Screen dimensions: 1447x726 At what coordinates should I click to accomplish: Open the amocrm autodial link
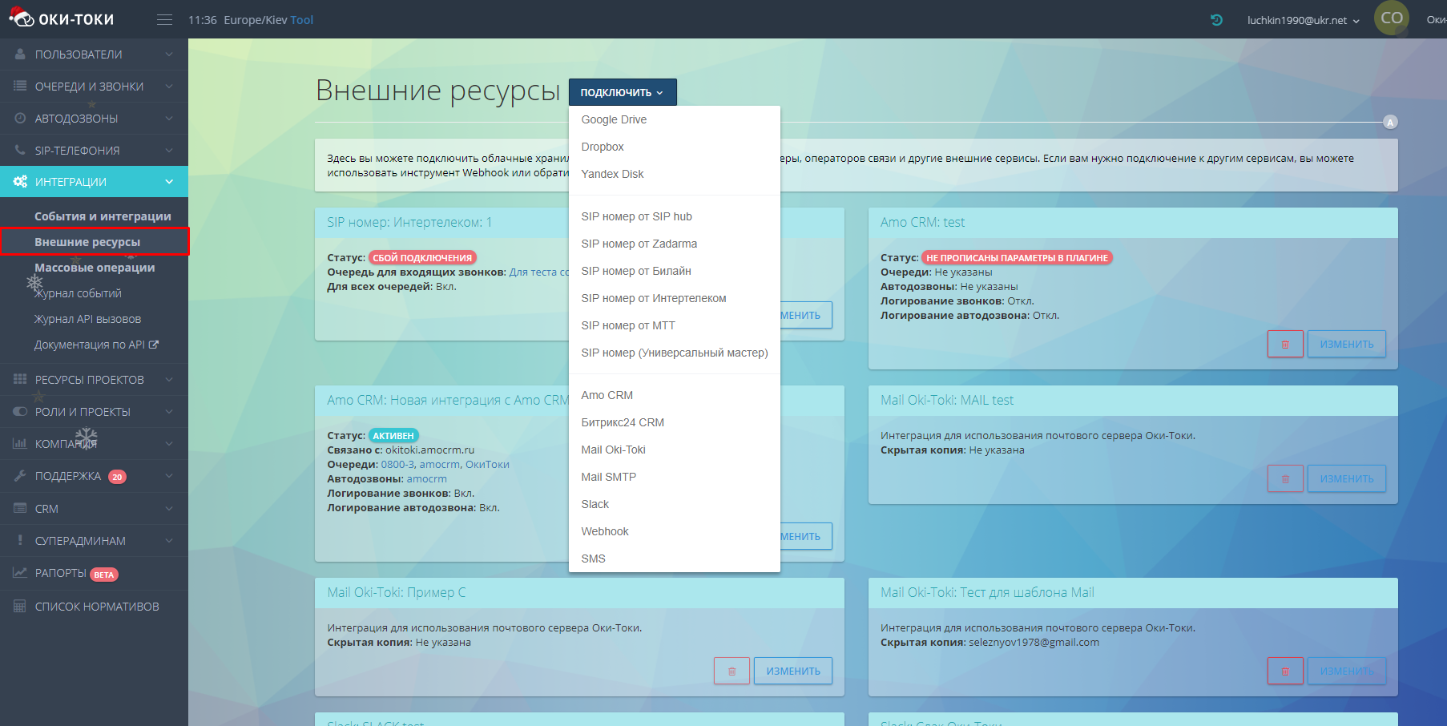click(427, 479)
